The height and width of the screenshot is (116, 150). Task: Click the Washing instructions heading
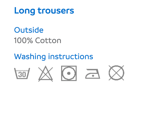click(53, 57)
